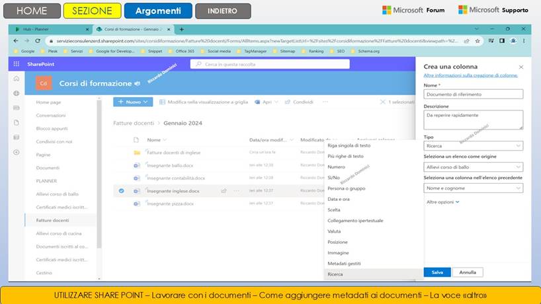
Task: Deselect the Insegnante inglese.docx checkmark
Action: (121, 190)
